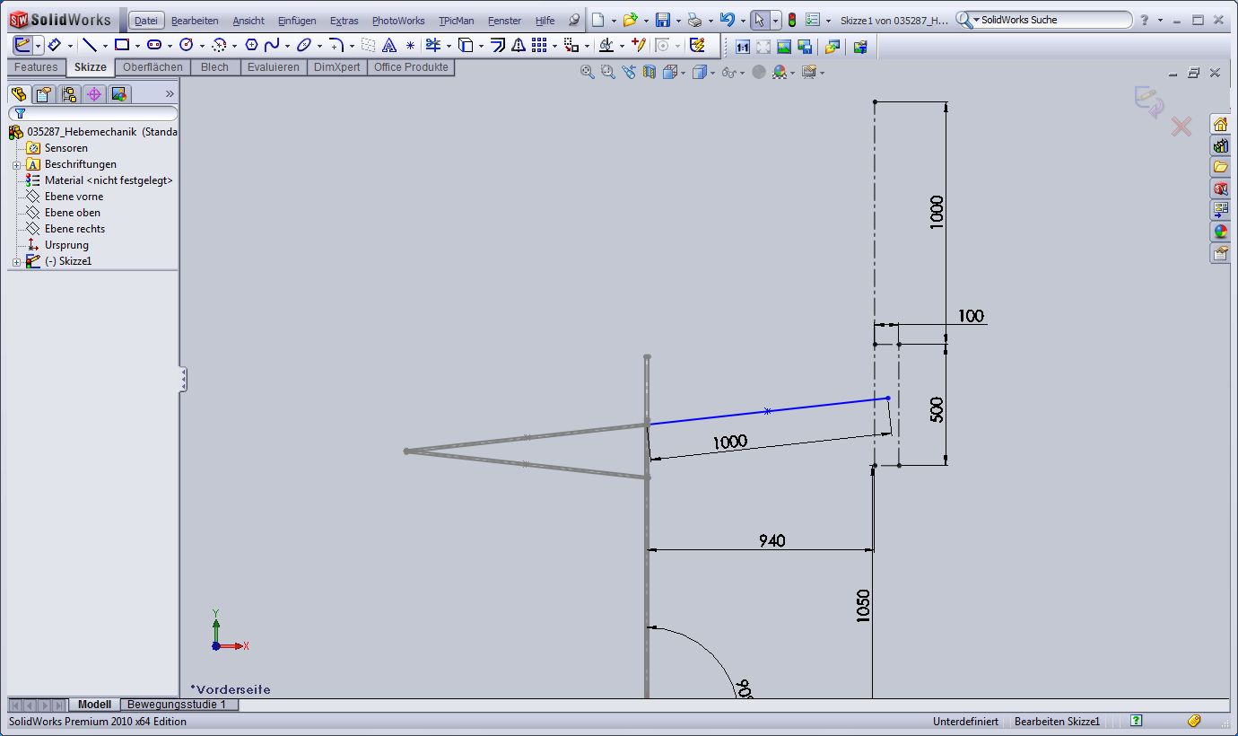1238x736 pixels.
Task: Open the Bewegungsstudie 1 tab
Action: [x=179, y=705]
